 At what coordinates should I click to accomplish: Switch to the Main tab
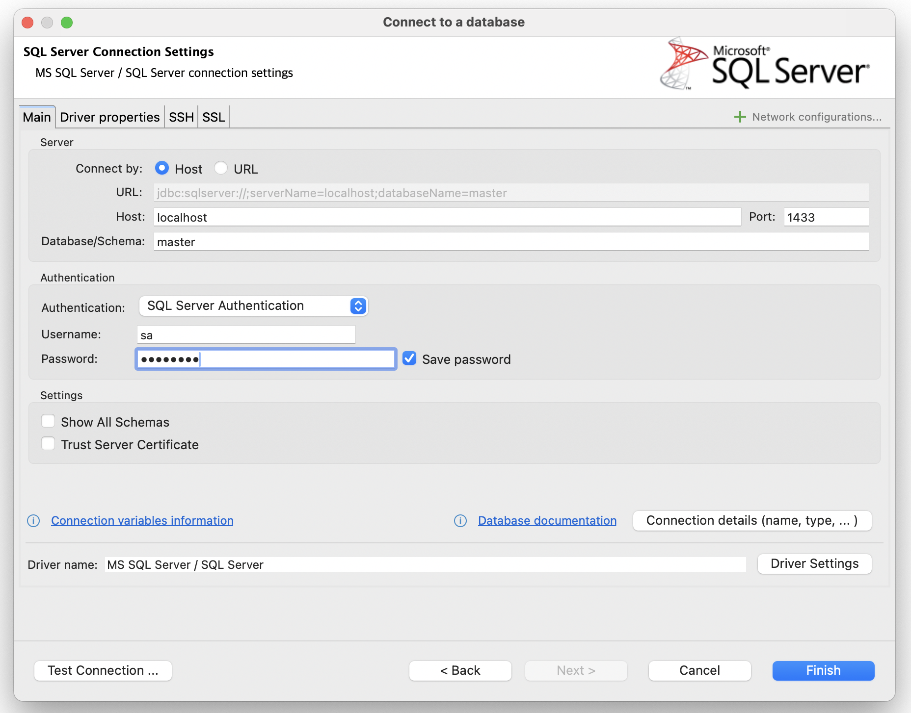[37, 117]
